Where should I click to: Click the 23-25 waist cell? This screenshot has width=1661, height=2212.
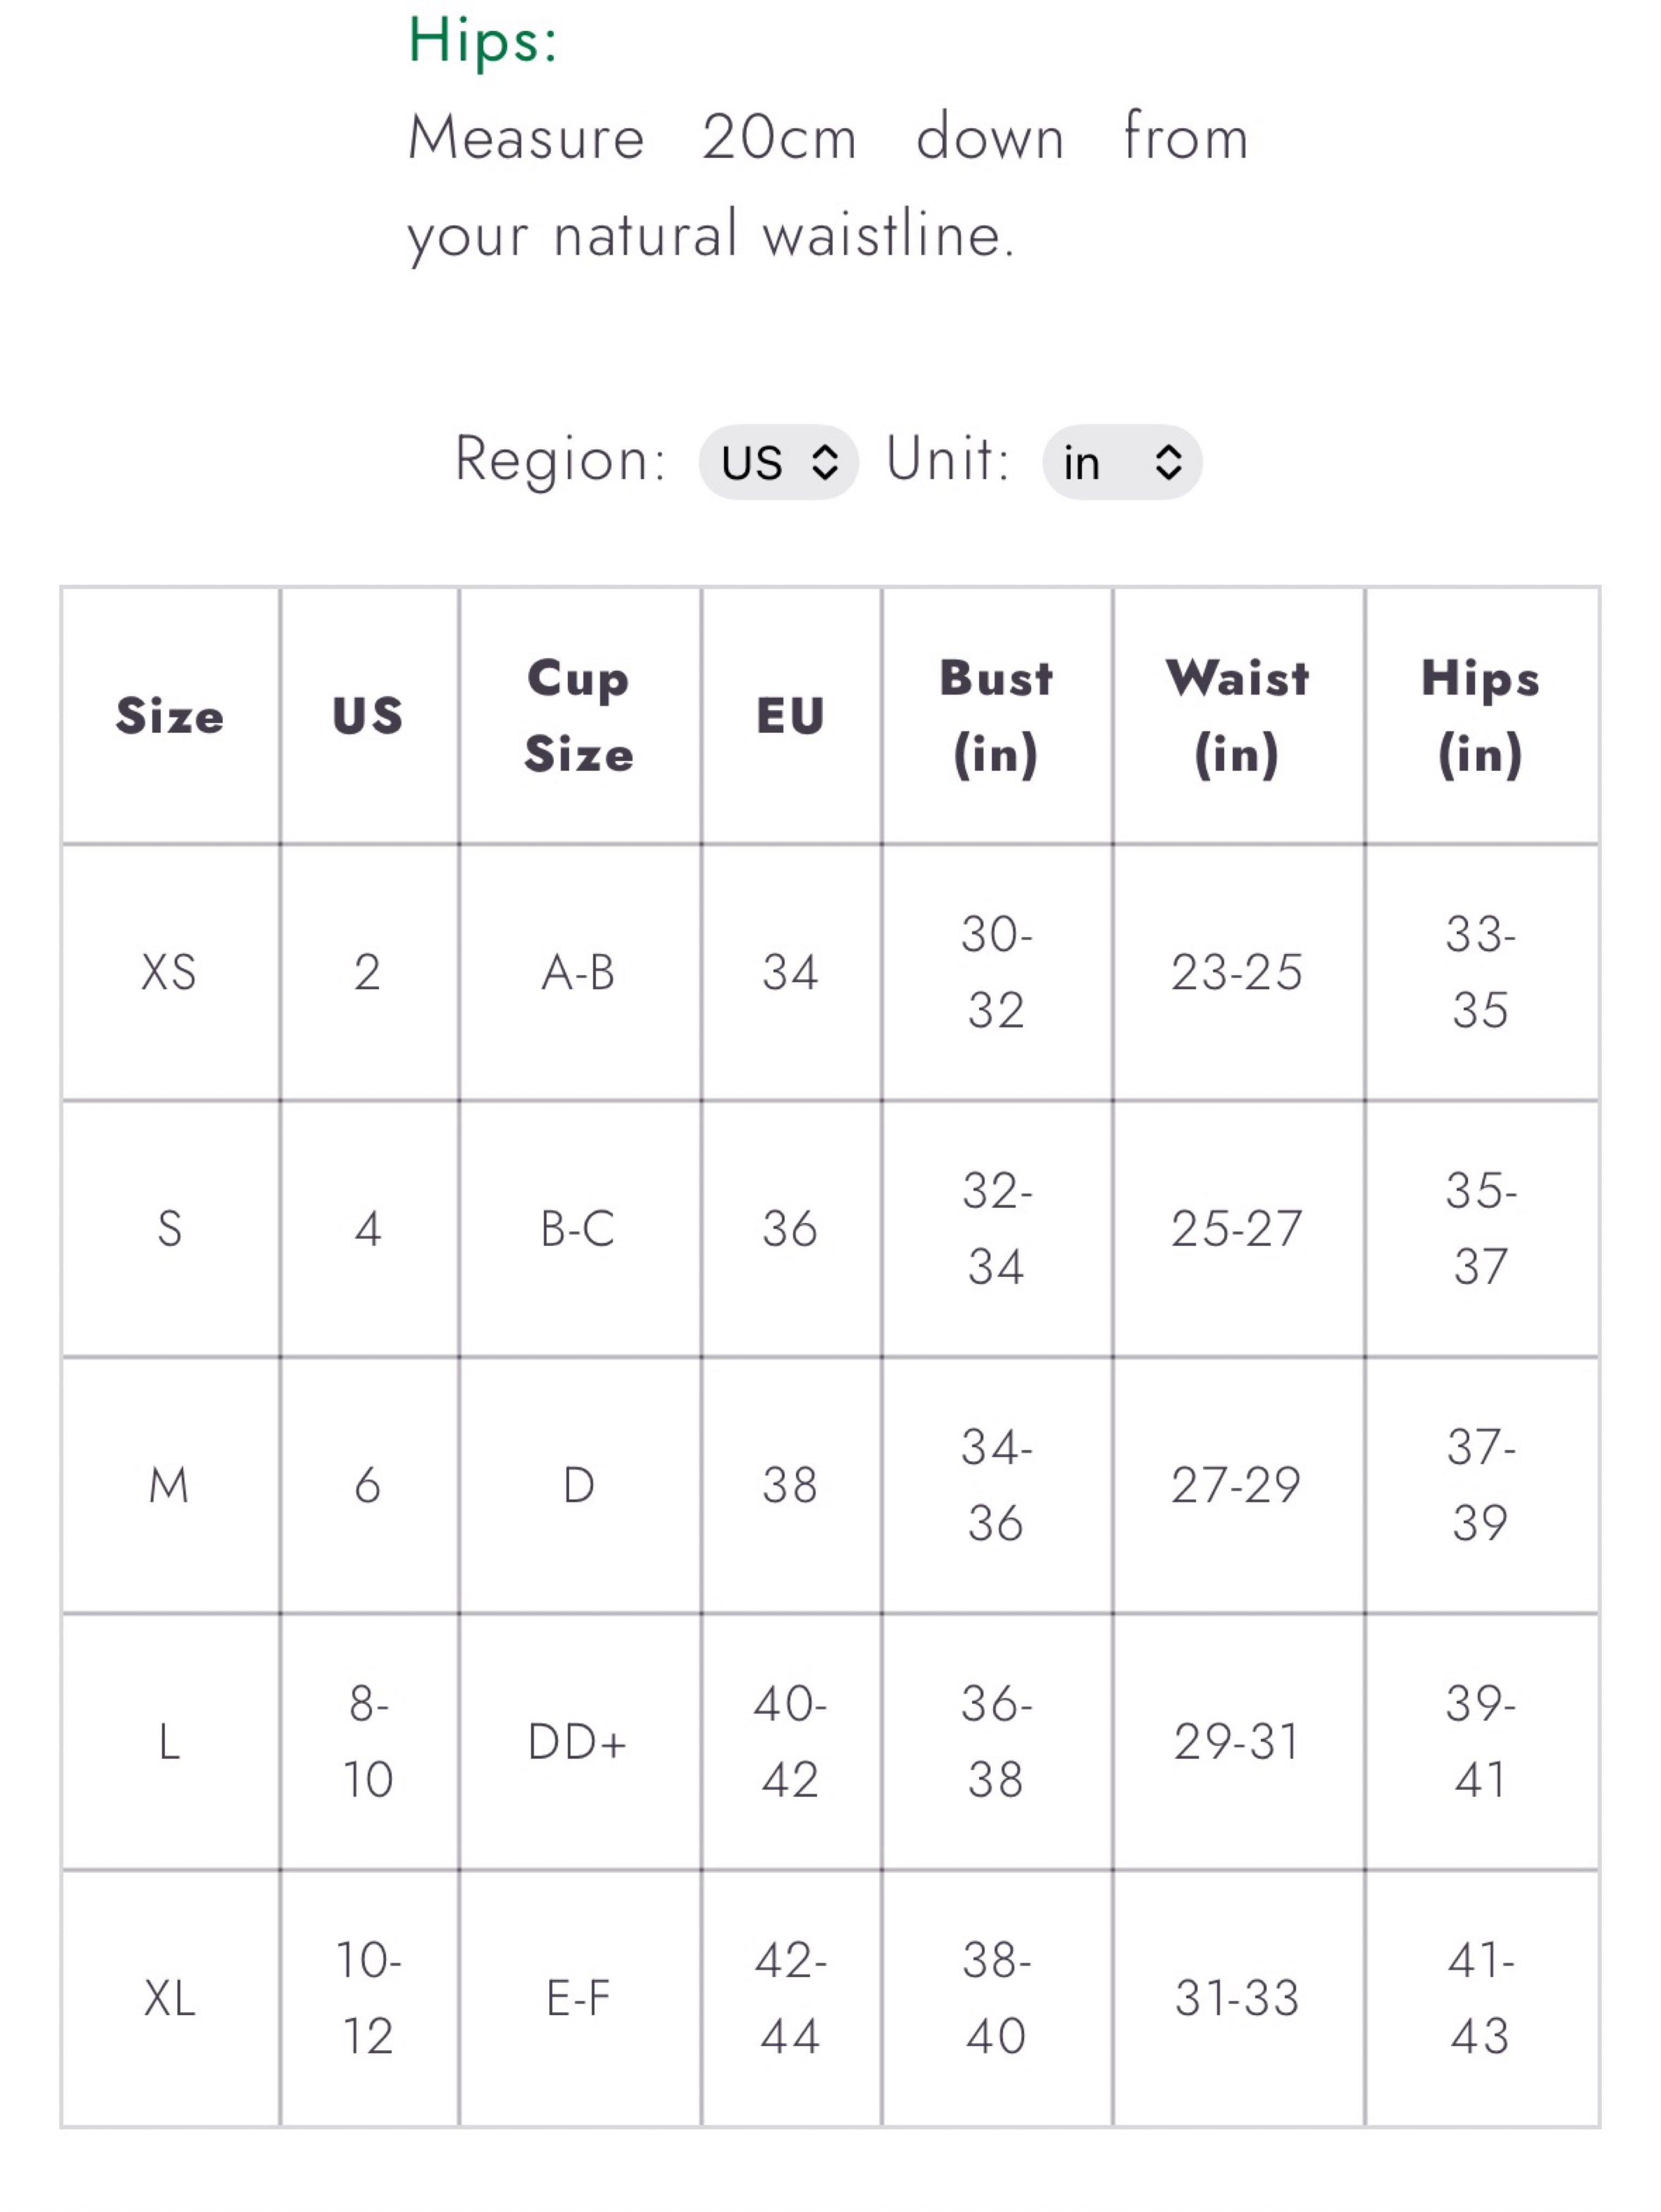tap(1238, 972)
